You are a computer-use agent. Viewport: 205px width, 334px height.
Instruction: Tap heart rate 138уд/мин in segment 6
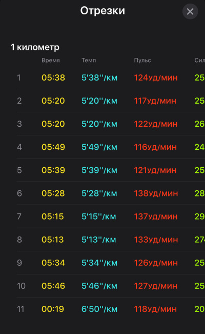pyautogui.click(x=156, y=193)
